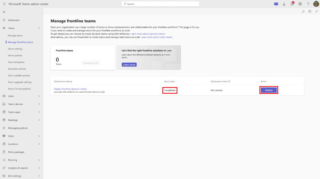Open Manage teams in sidebar

pyautogui.click(x=15, y=35)
